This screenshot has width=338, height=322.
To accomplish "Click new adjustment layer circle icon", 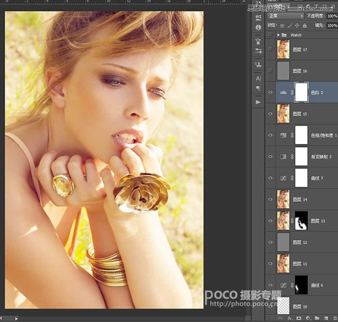I will [308, 318].
